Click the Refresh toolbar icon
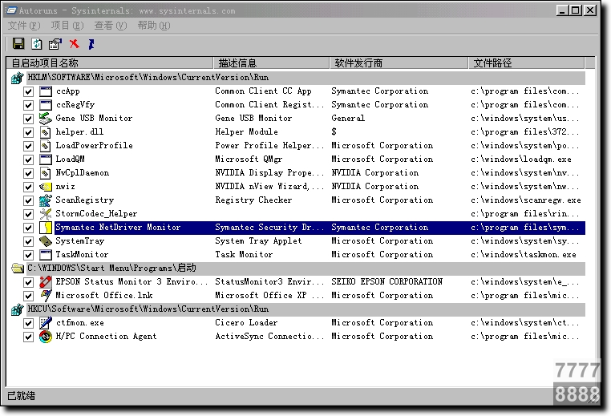 click(37, 43)
